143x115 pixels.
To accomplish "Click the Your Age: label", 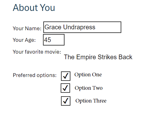I will pyautogui.click(x=24, y=40).
